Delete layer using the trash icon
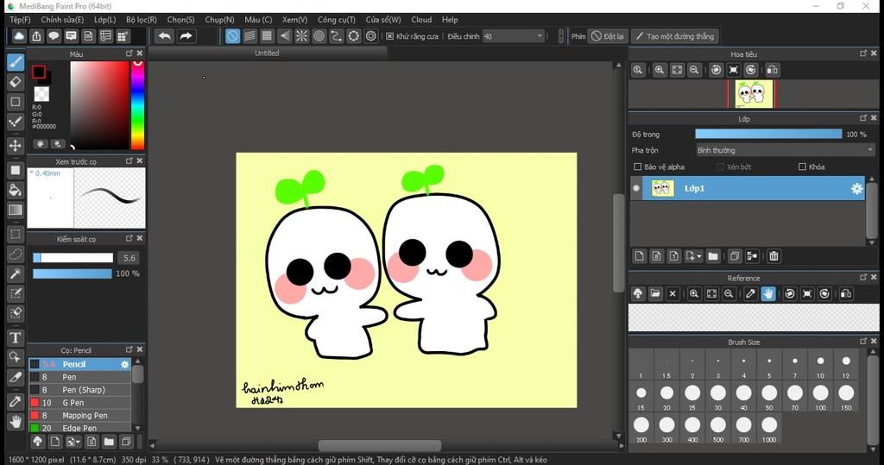Screen dimensions: 884x465 773,256
